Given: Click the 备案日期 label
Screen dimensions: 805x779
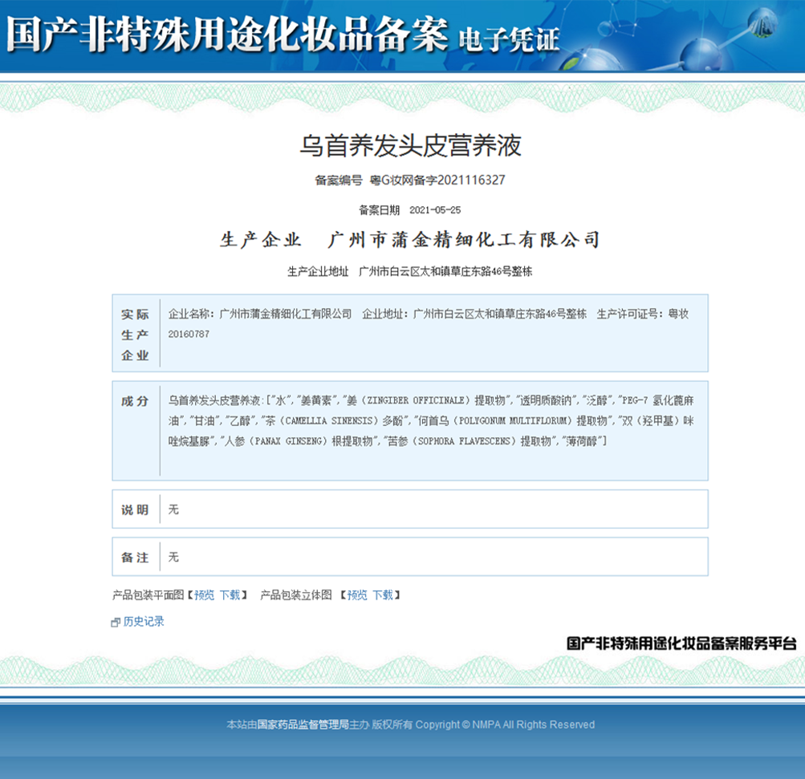Looking at the screenshot, I should point(379,210).
